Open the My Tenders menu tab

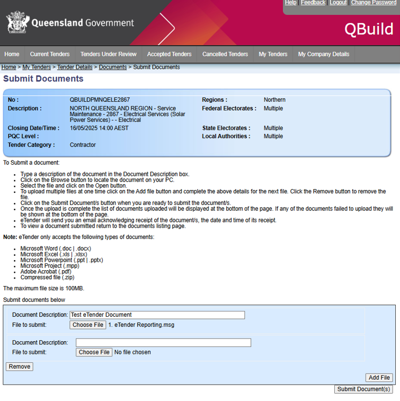tap(273, 54)
